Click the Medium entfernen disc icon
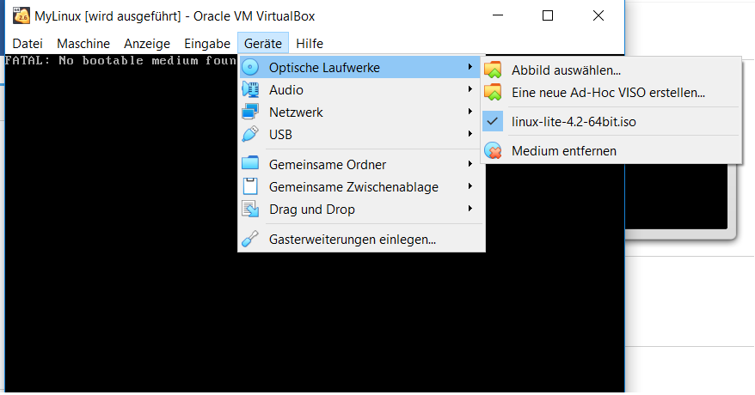The image size is (755, 395). (493, 151)
